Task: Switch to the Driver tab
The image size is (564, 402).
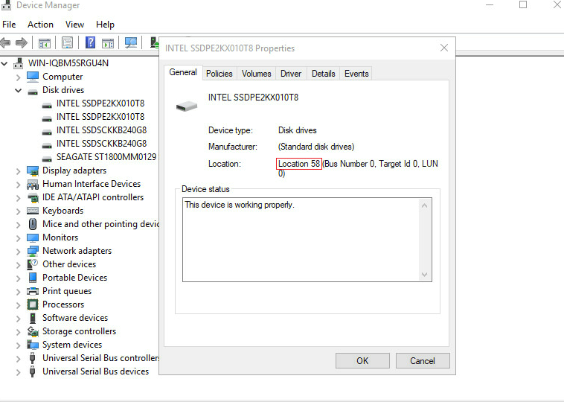Action: pos(291,74)
